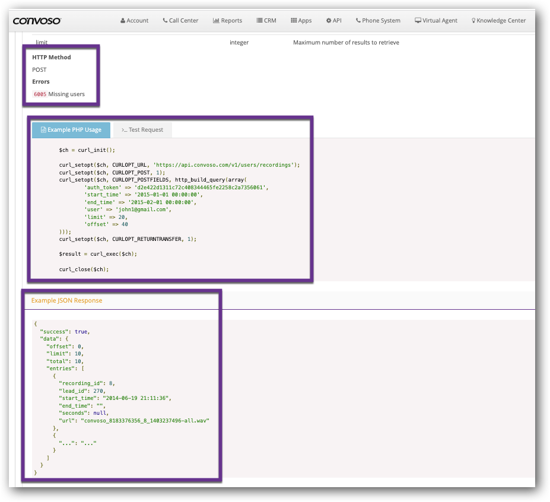Click the CURLOPT_POST code line
Image resolution: width=550 pixels, height=502 pixels.
[112, 173]
